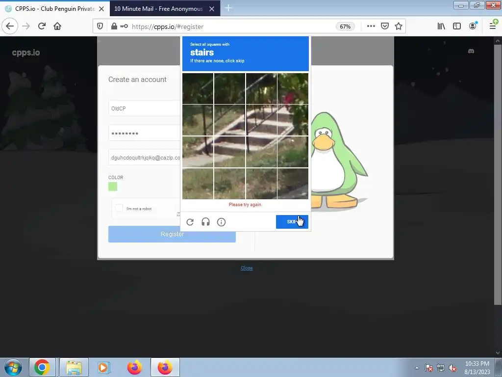Close the 10 Minute Mail tab
The height and width of the screenshot is (377, 502).
pos(212,9)
